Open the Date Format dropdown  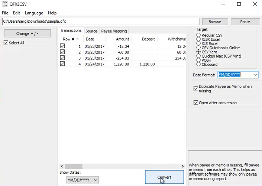pyautogui.click(x=238, y=75)
